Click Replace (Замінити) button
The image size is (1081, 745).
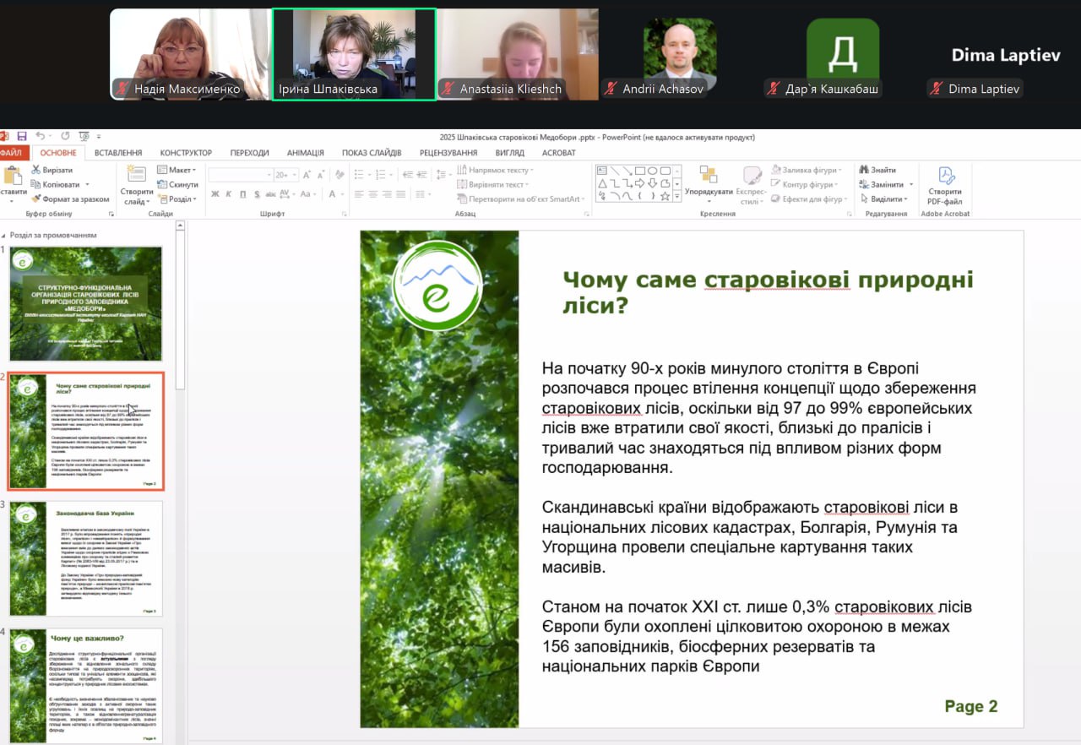882,185
